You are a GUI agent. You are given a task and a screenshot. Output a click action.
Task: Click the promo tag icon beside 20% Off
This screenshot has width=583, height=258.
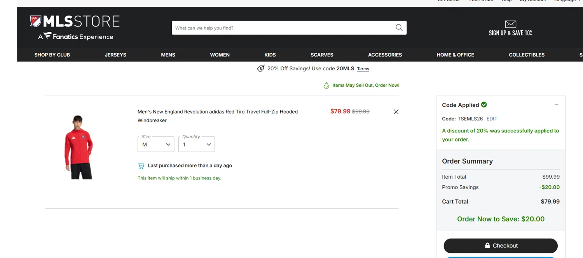tap(261, 68)
